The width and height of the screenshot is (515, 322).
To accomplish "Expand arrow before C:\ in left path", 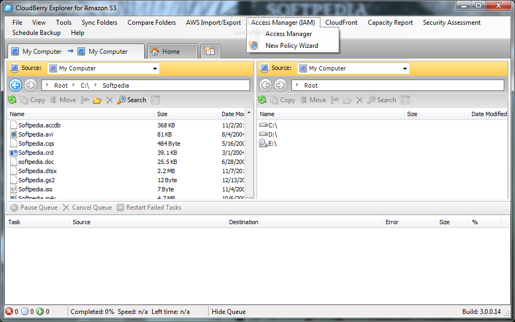I will [74, 85].
